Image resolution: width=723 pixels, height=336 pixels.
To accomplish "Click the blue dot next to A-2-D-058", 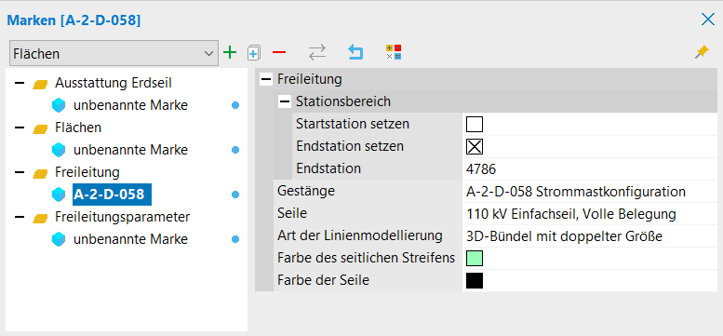I will point(235,195).
